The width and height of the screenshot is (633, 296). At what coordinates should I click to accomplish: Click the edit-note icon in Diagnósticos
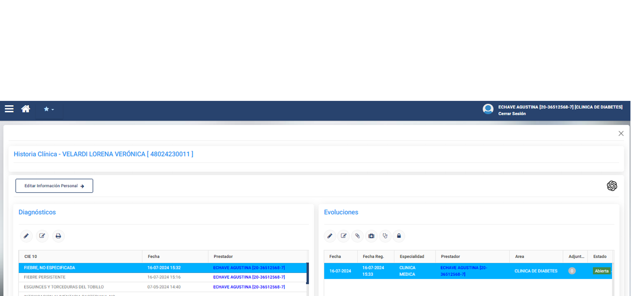point(42,236)
